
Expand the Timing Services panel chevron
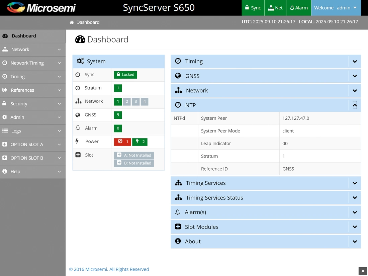(x=355, y=183)
